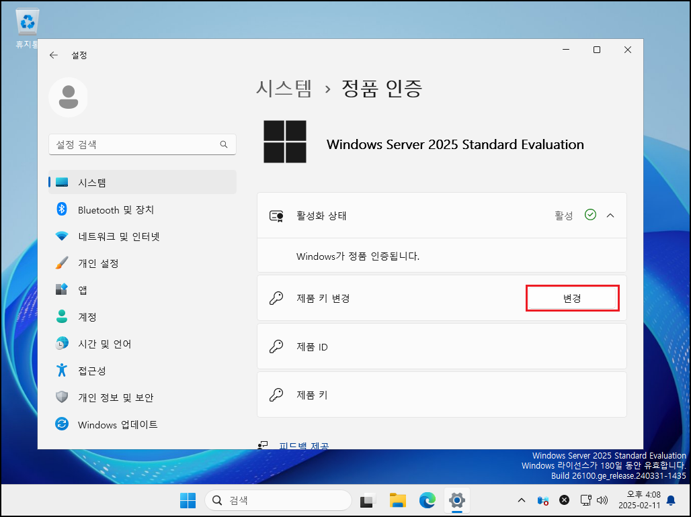Click the taskbar 검색 box
The width and height of the screenshot is (691, 517).
pos(278,500)
